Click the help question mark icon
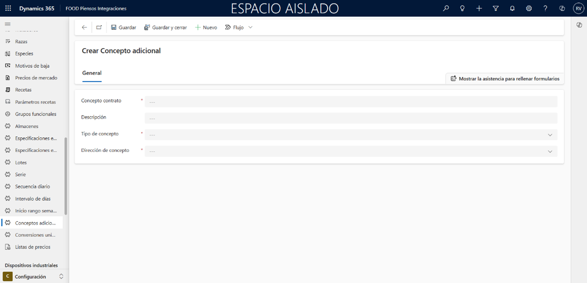This screenshot has width=587, height=283. pyautogui.click(x=545, y=8)
